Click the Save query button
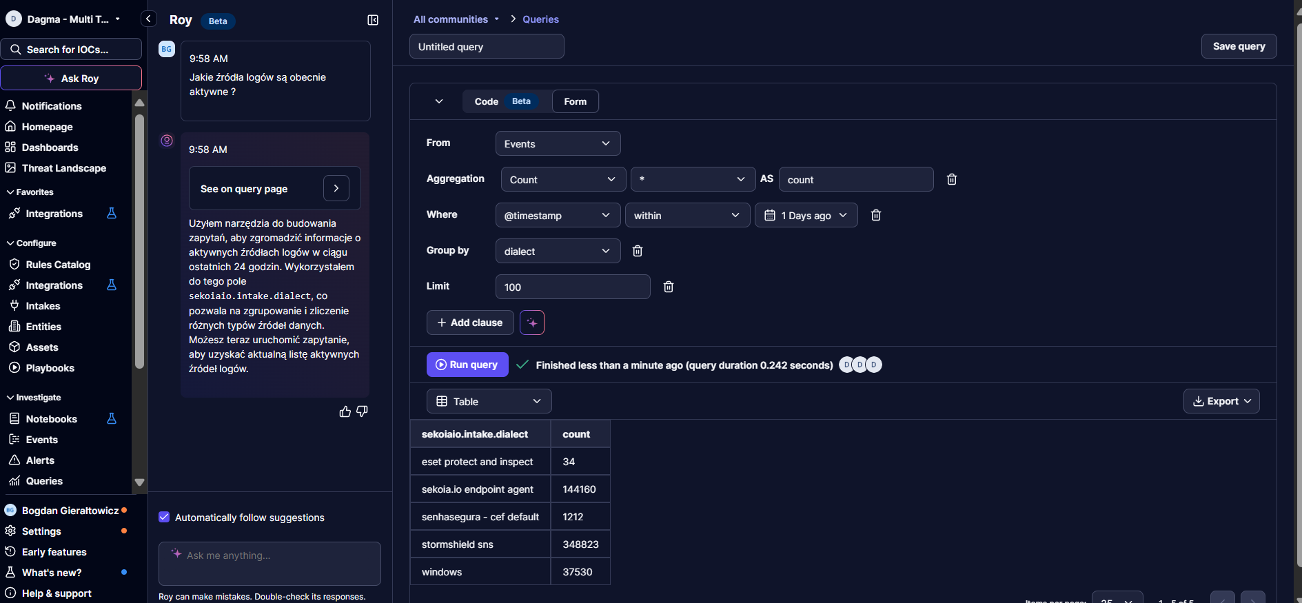The height and width of the screenshot is (603, 1302). [x=1239, y=46]
